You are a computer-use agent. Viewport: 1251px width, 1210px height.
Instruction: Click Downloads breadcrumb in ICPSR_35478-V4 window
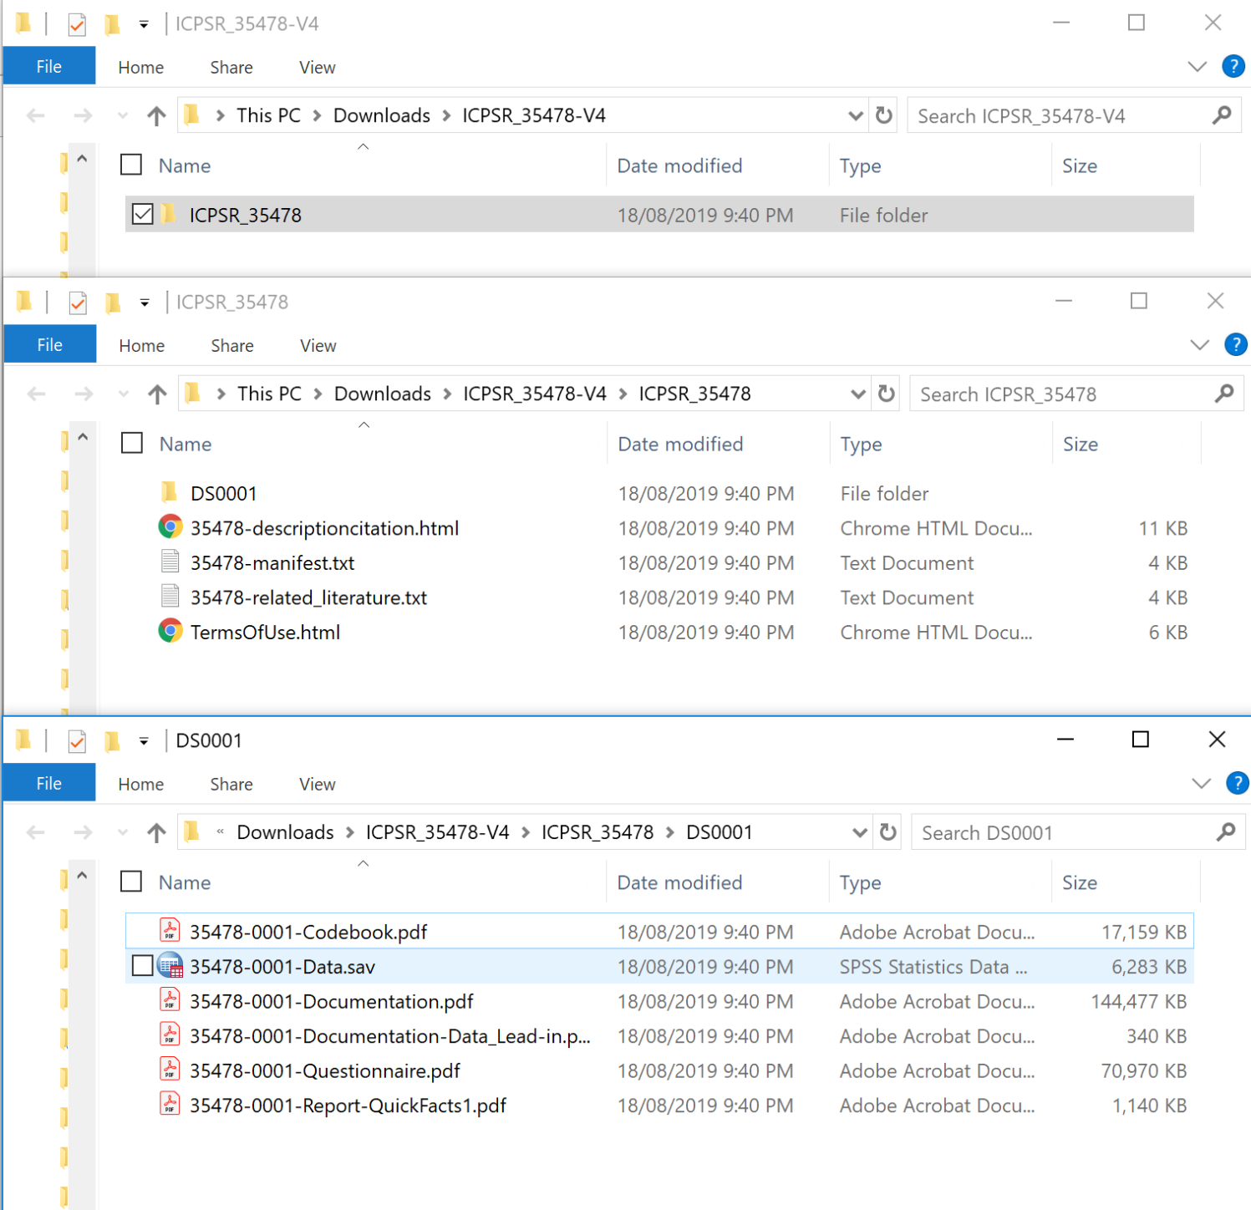click(x=381, y=115)
